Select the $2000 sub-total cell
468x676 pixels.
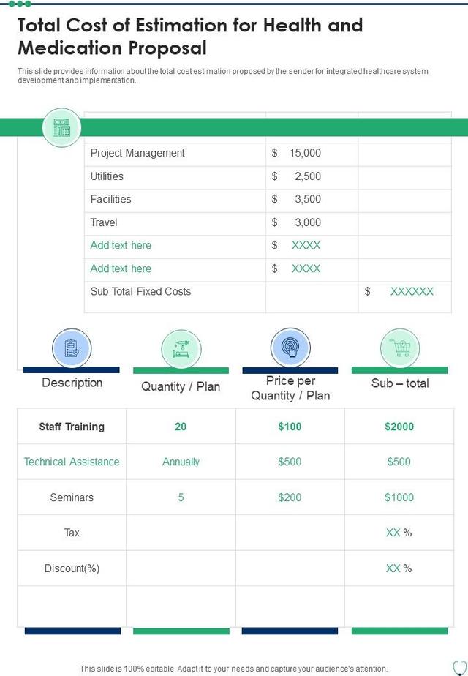(399, 427)
